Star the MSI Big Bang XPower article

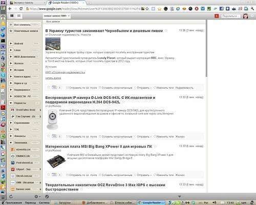pyautogui.click(x=49, y=175)
